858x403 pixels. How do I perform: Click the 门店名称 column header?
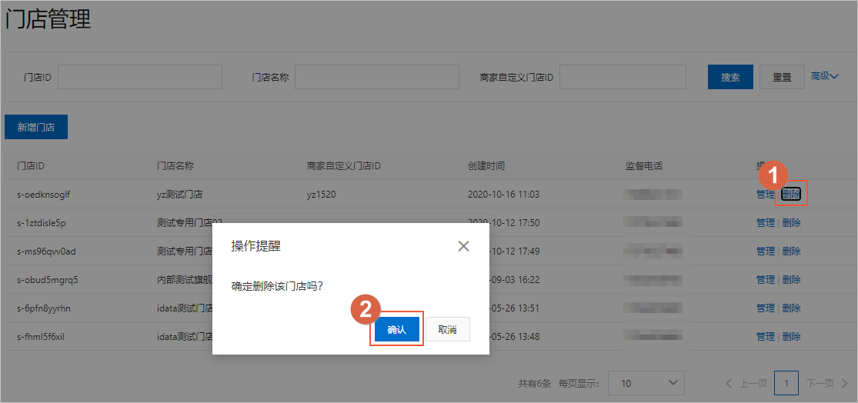tap(175, 165)
